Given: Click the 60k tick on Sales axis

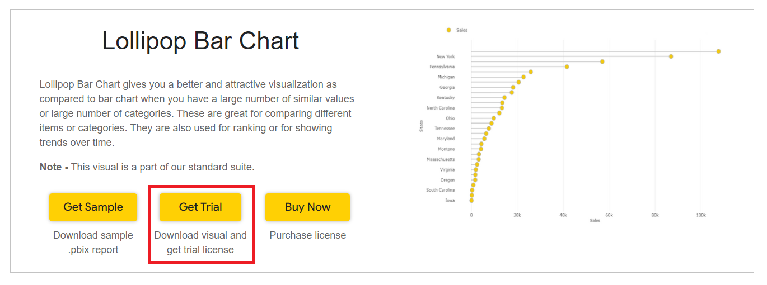Looking at the screenshot, I should pos(609,215).
